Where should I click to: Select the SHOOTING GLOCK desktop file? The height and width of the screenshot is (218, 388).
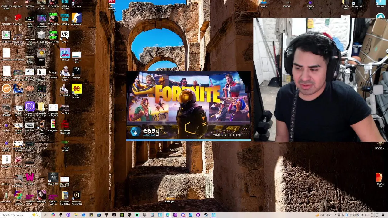(x=30, y=5)
